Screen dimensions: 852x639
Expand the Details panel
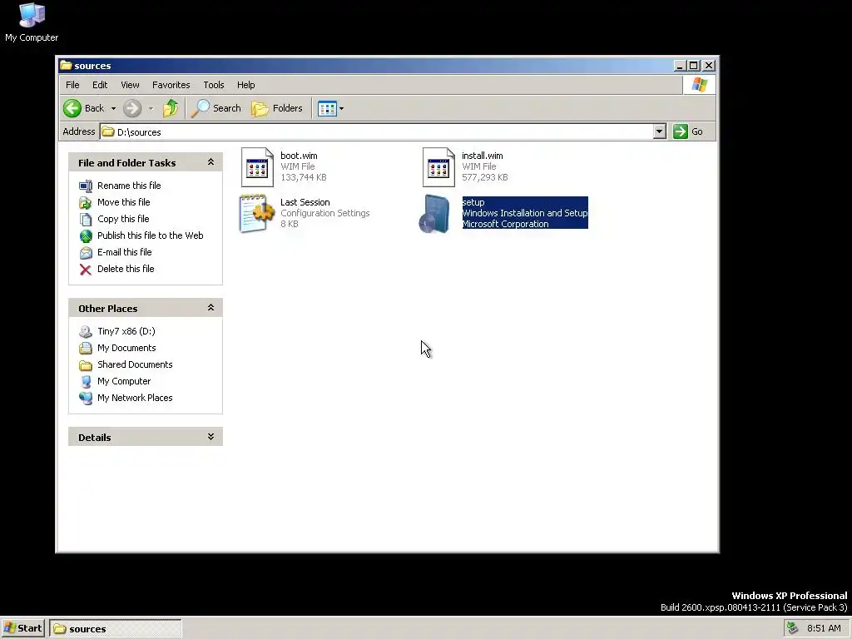(211, 436)
